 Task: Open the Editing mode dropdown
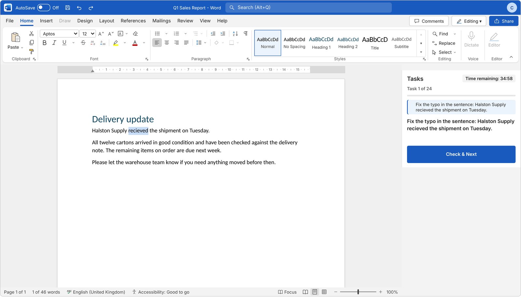pyautogui.click(x=469, y=21)
